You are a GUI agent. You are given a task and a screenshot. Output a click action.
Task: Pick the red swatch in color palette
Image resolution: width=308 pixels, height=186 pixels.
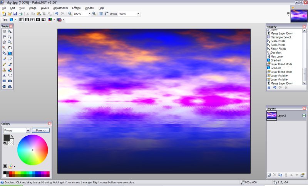(10, 173)
